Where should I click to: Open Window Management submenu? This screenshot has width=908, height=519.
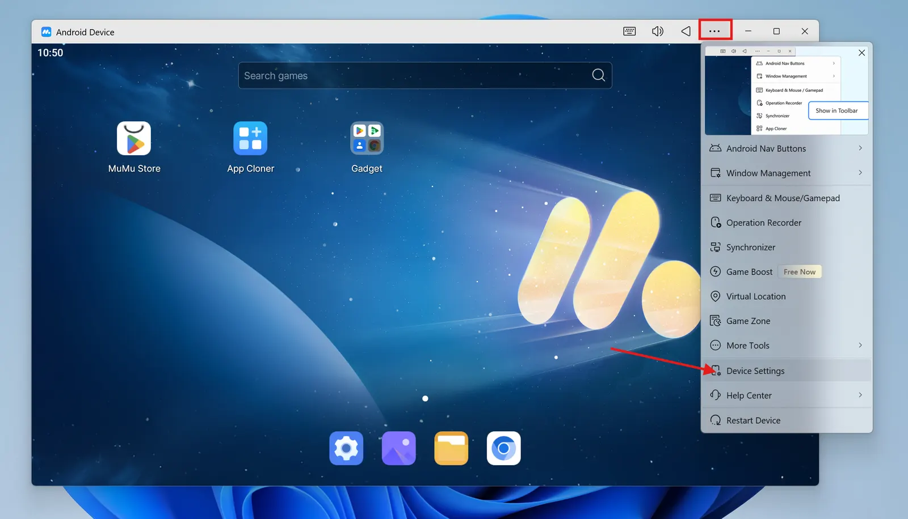tap(787, 173)
